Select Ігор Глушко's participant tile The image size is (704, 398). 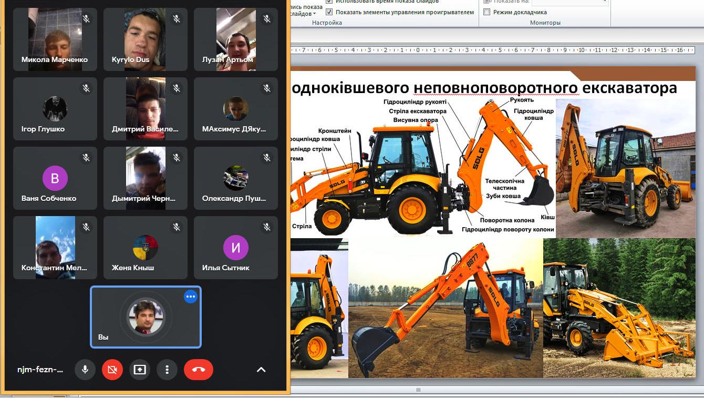coord(55,109)
